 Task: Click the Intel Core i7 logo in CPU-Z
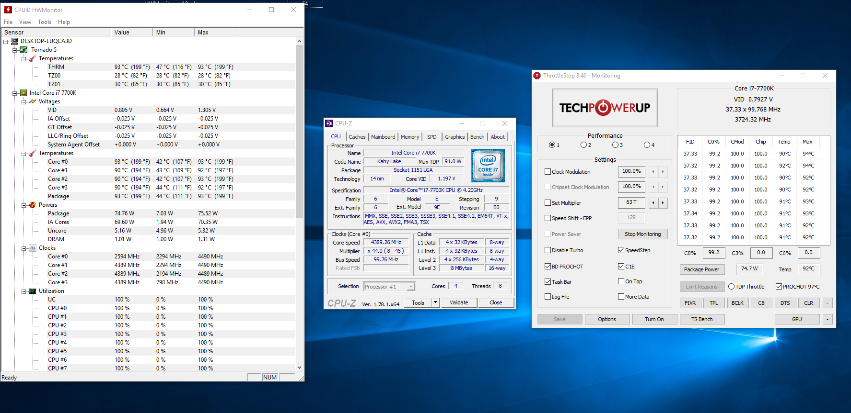[488, 166]
